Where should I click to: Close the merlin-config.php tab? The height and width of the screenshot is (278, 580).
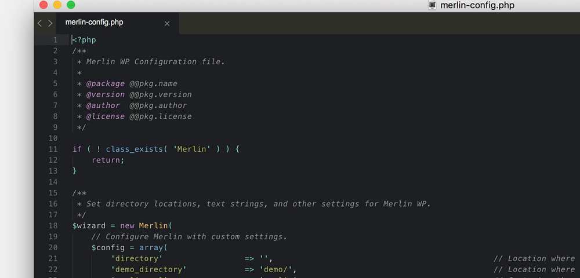pyautogui.click(x=167, y=24)
